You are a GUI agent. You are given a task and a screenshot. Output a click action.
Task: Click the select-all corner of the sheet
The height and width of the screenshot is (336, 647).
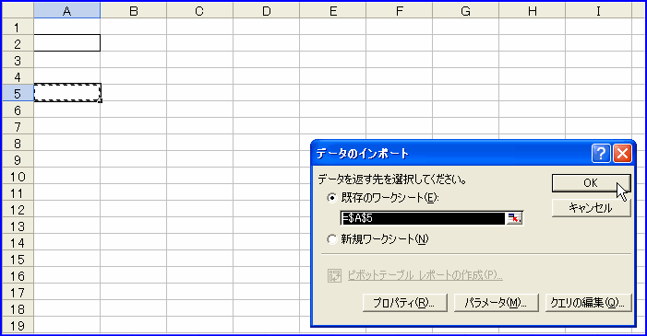point(18,11)
